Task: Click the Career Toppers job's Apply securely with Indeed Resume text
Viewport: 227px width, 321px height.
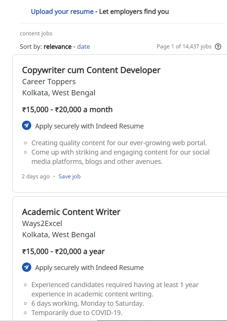Action: point(89,126)
